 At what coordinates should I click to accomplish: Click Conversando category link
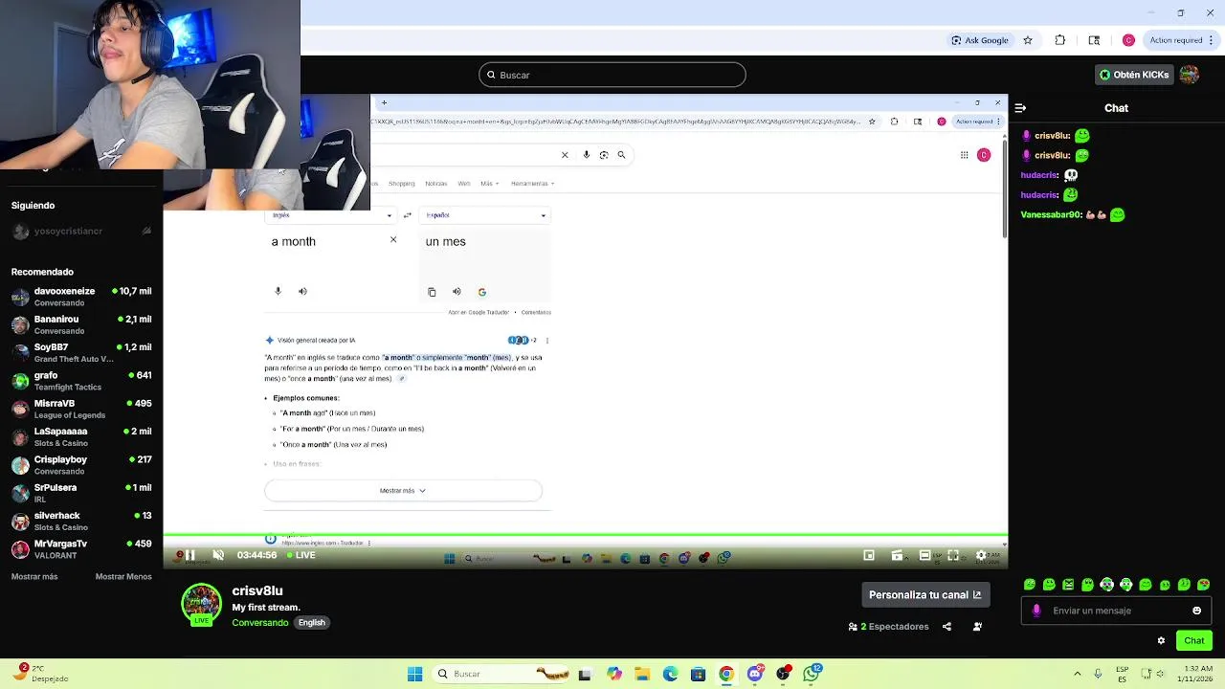(x=260, y=623)
